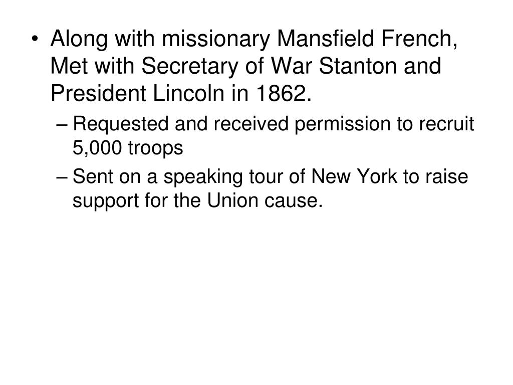The height and width of the screenshot is (385, 513).
Task: Select the word "permission"
Action: pyautogui.click(x=342, y=125)
